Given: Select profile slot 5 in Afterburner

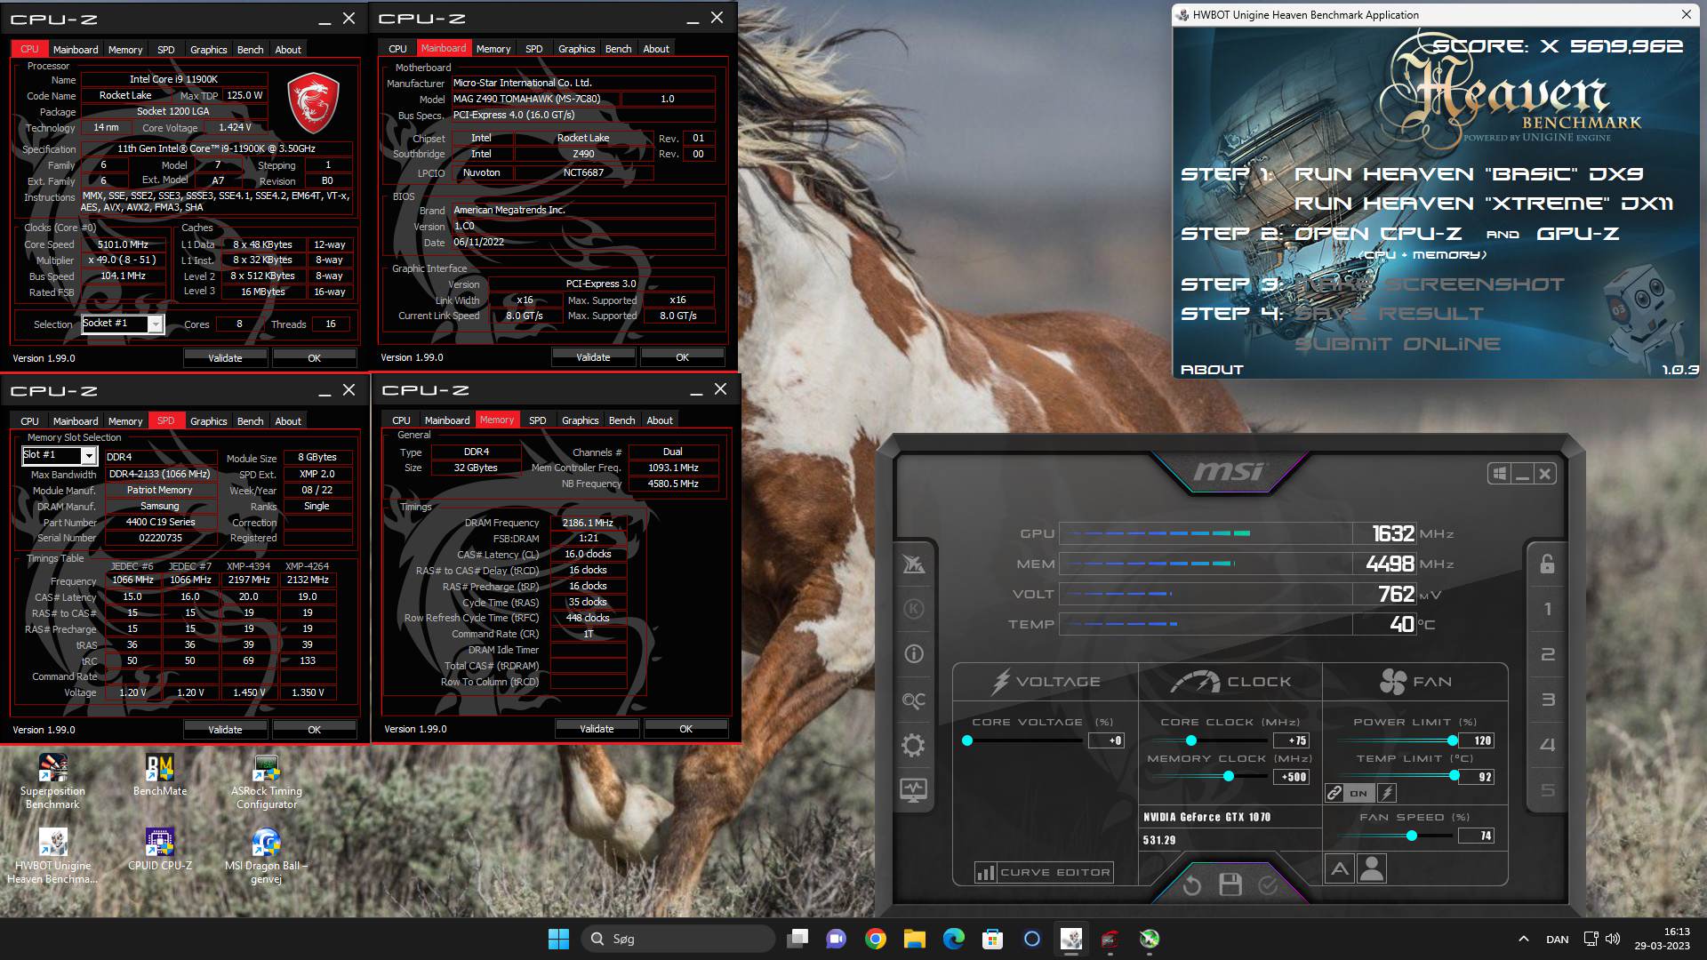Looking at the screenshot, I should point(1547,790).
